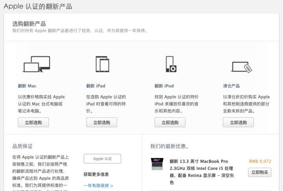Viewport: 283px width, 191px height.
Task: Click the refurbished Mac computers icon
Action: coord(37,64)
